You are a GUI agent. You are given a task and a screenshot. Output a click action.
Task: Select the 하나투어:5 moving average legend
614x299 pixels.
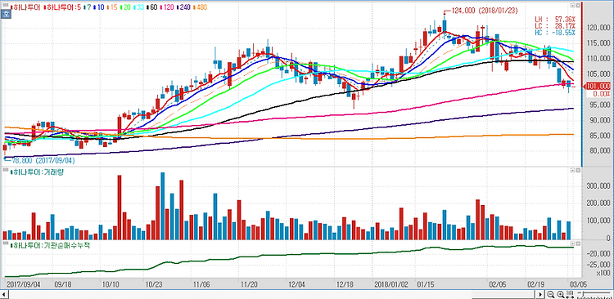pos(63,7)
